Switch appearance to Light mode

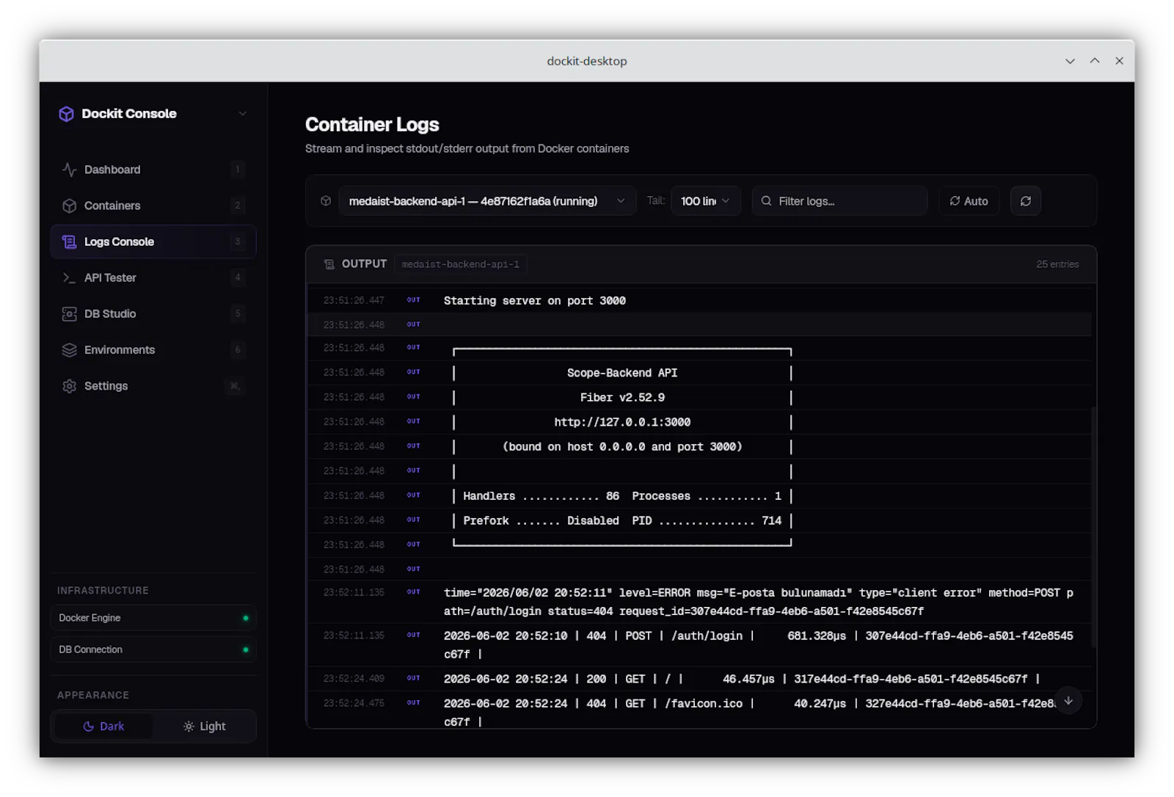[x=204, y=726]
